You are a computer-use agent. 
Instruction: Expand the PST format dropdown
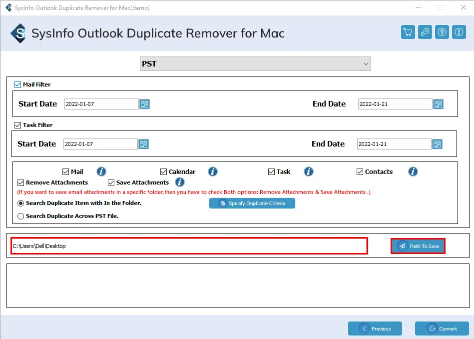255,64
